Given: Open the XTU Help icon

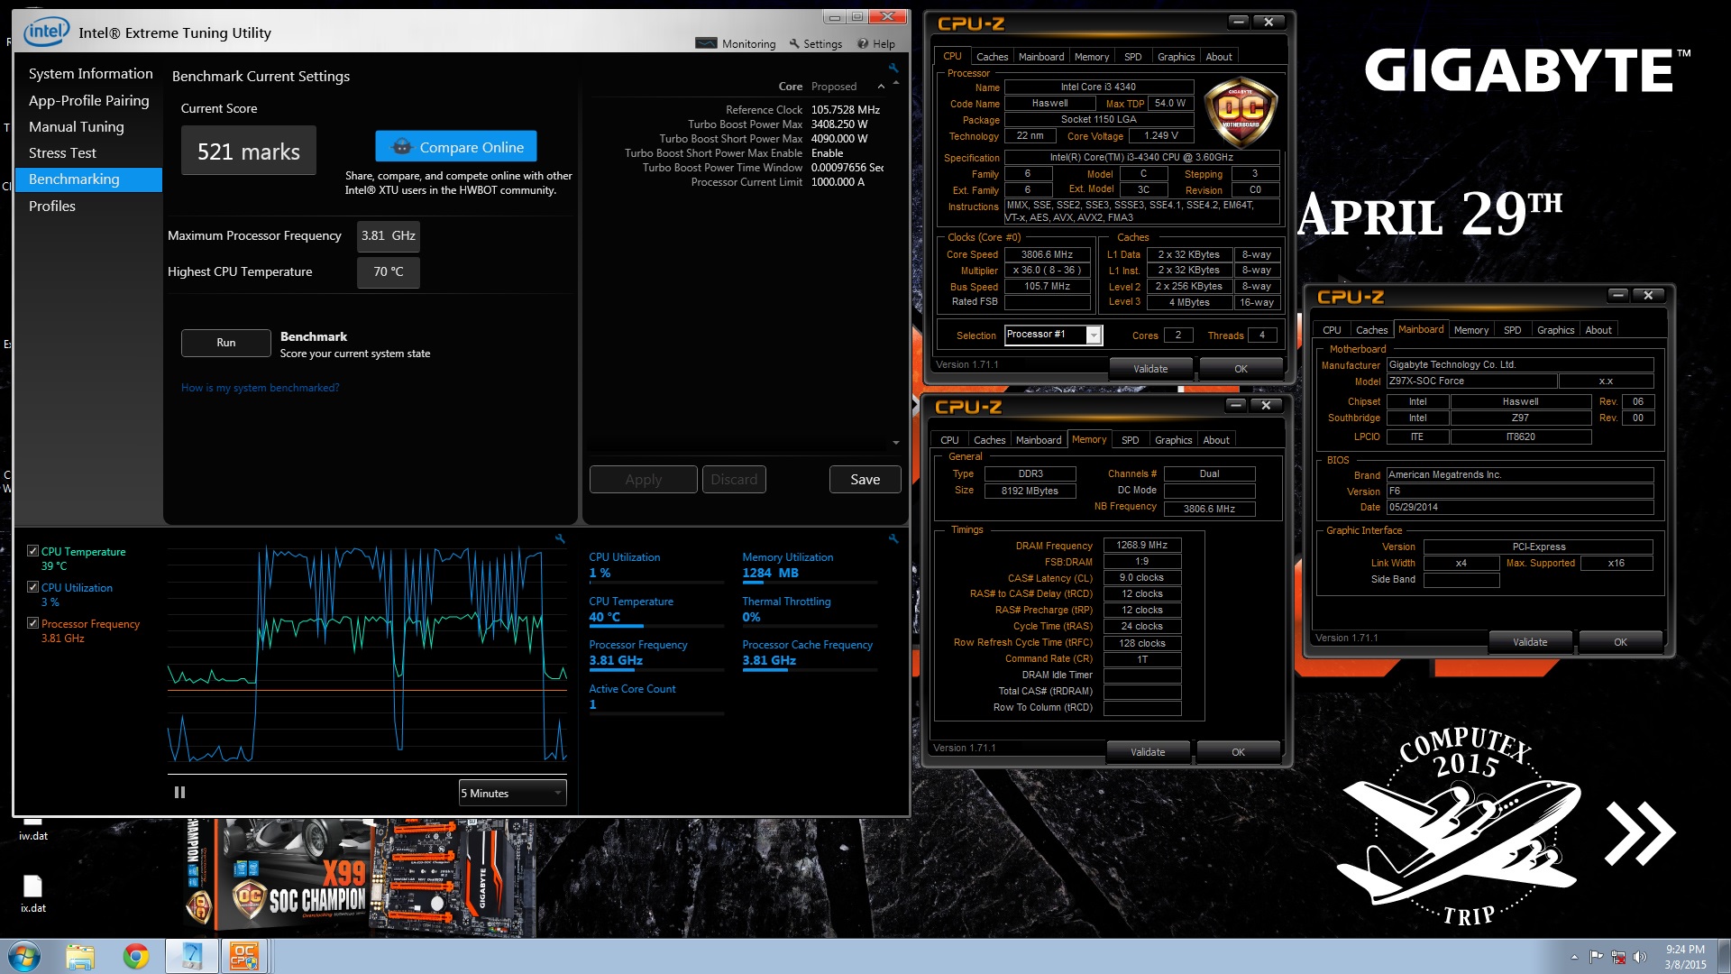Looking at the screenshot, I should point(863,43).
